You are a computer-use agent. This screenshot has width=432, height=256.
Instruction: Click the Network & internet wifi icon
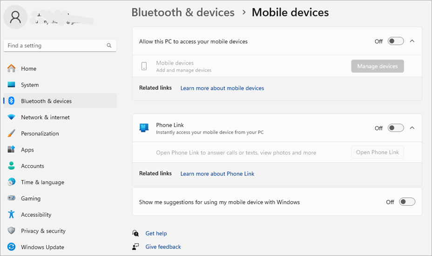(x=12, y=117)
